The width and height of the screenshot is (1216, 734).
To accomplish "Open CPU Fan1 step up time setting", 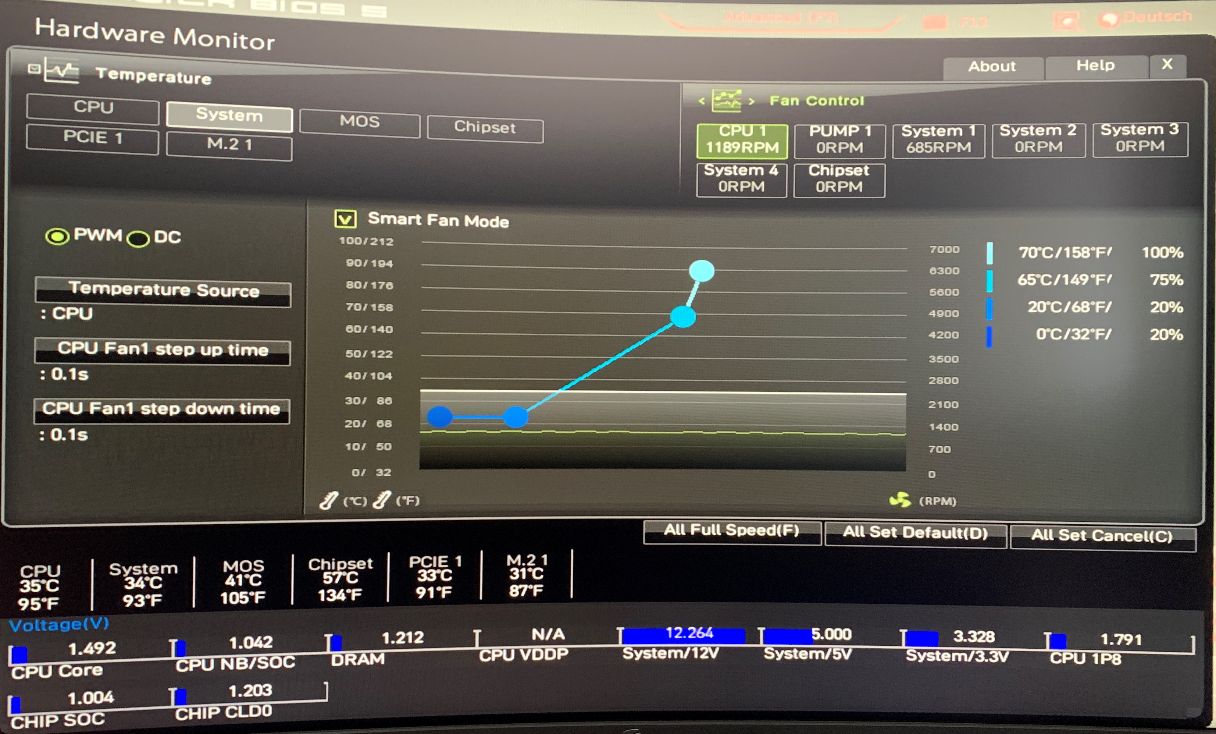I will coord(163,351).
